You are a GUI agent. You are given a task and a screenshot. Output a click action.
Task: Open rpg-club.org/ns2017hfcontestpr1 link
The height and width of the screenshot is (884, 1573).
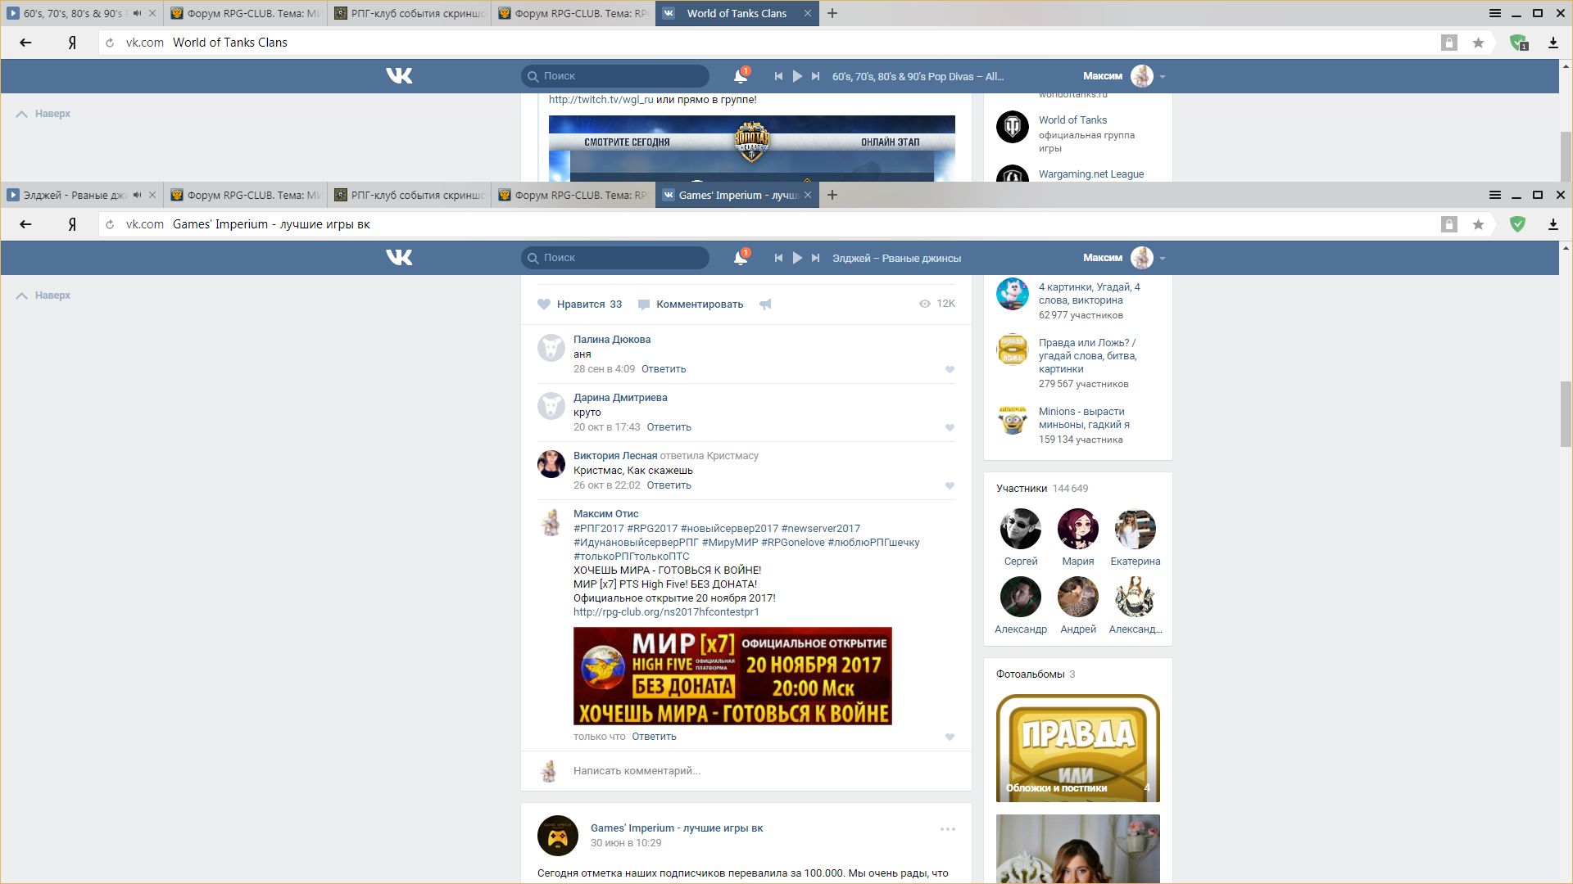click(666, 611)
